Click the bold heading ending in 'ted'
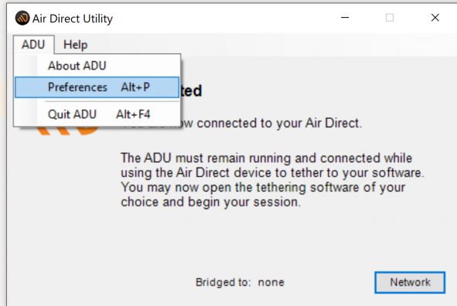The width and height of the screenshot is (457, 306). [x=191, y=90]
